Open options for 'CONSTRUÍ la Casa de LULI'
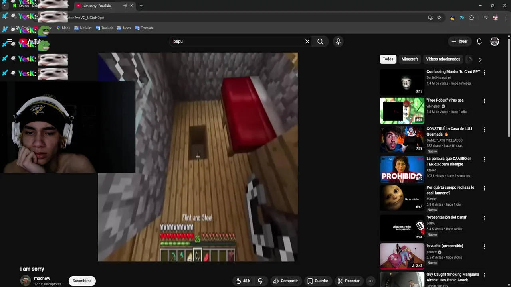This screenshot has width=511, height=287. [485, 130]
